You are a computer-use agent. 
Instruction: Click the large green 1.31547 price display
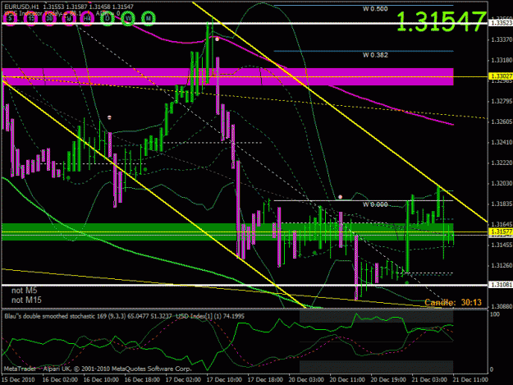[442, 21]
